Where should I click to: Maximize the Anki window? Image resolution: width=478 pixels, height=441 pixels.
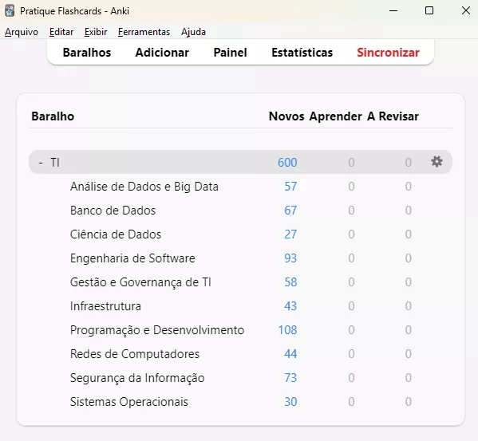click(429, 10)
